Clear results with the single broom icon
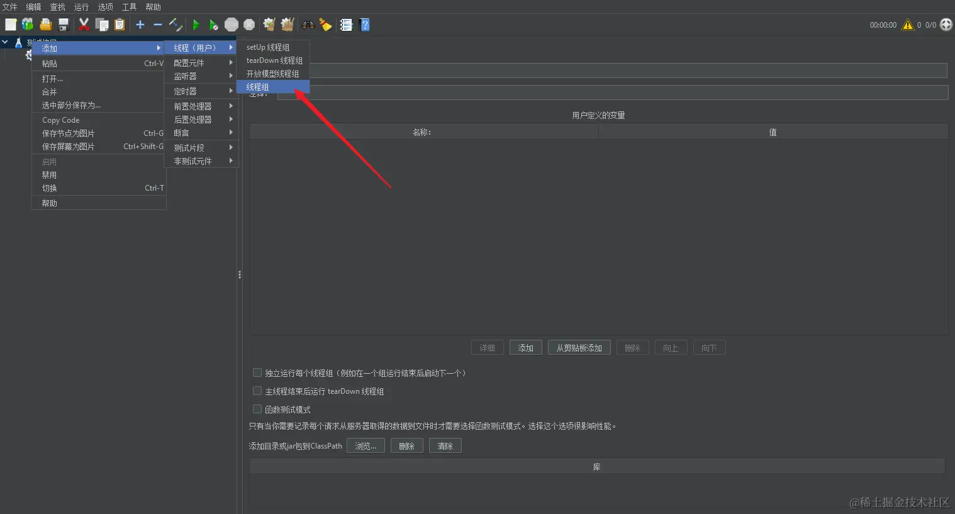955x514 pixels. 269,25
